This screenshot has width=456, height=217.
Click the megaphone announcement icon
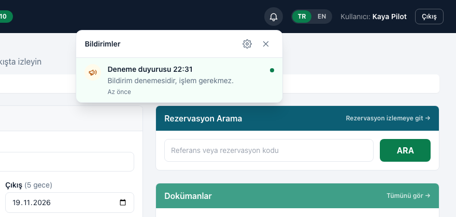tap(93, 72)
